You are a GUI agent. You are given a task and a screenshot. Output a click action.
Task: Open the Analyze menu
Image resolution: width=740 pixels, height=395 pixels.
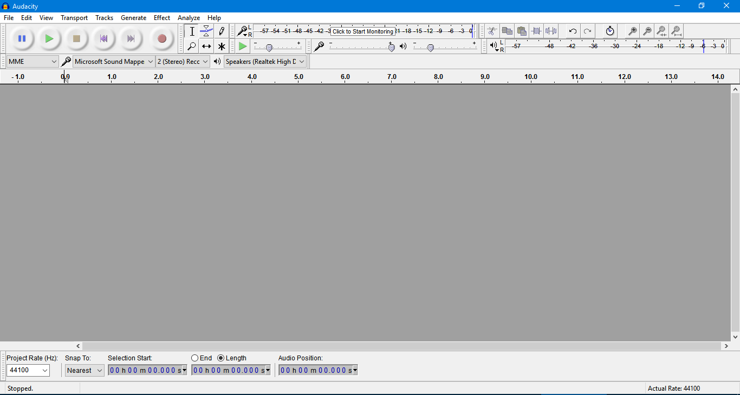(189, 18)
